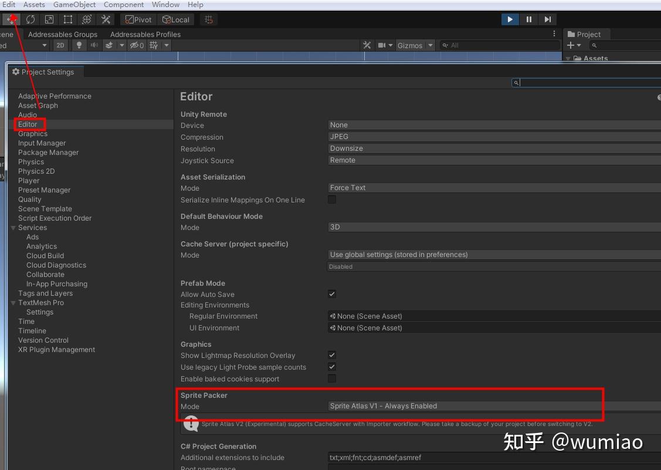Disable the Allow Auto Save checkbox
Viewport: 661px width, 470px height.
point(331,294)
